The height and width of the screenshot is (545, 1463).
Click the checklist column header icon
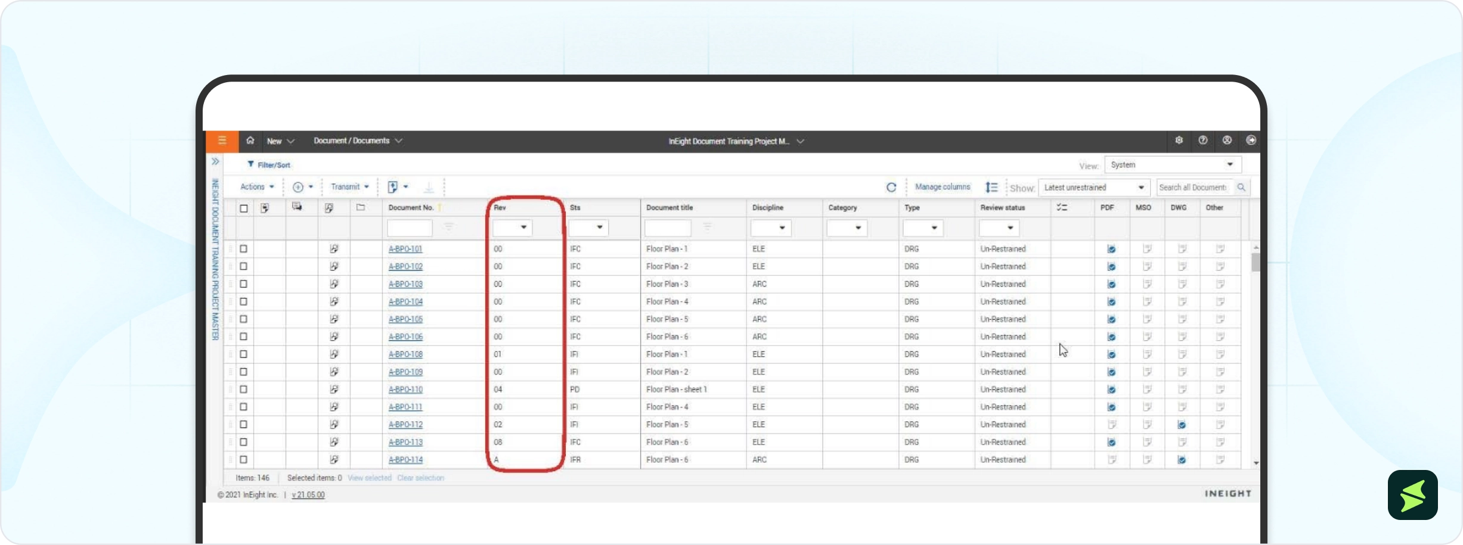coord(1062,207)
